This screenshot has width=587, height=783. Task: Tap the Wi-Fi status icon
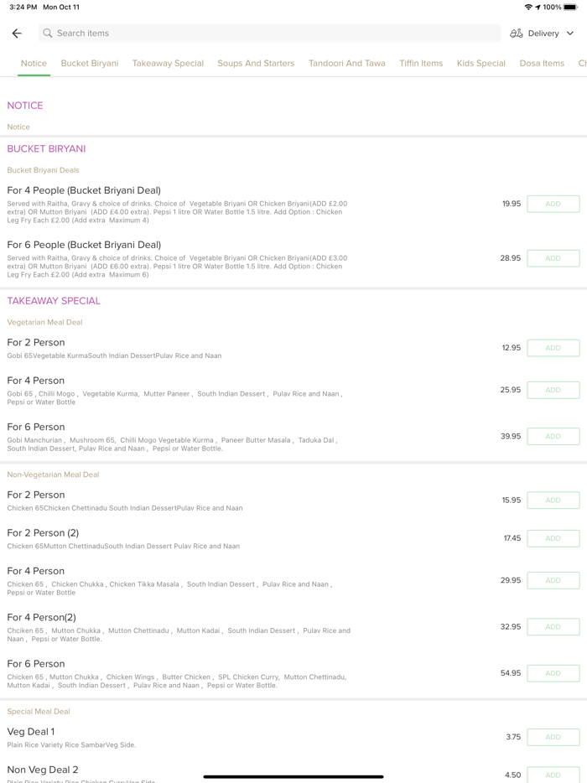click(528, 8)
